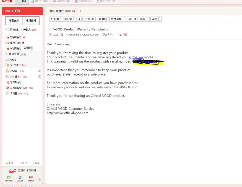Screen dimensions: 242x187
Task: Click the plus icon next to 내 메일함
Action: 21,54
